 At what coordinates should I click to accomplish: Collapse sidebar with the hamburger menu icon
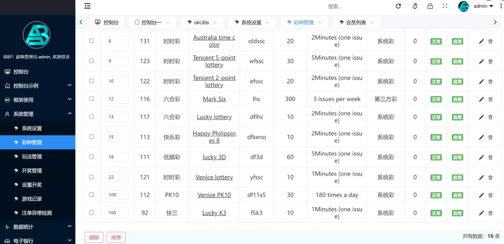tap(87, 6)
